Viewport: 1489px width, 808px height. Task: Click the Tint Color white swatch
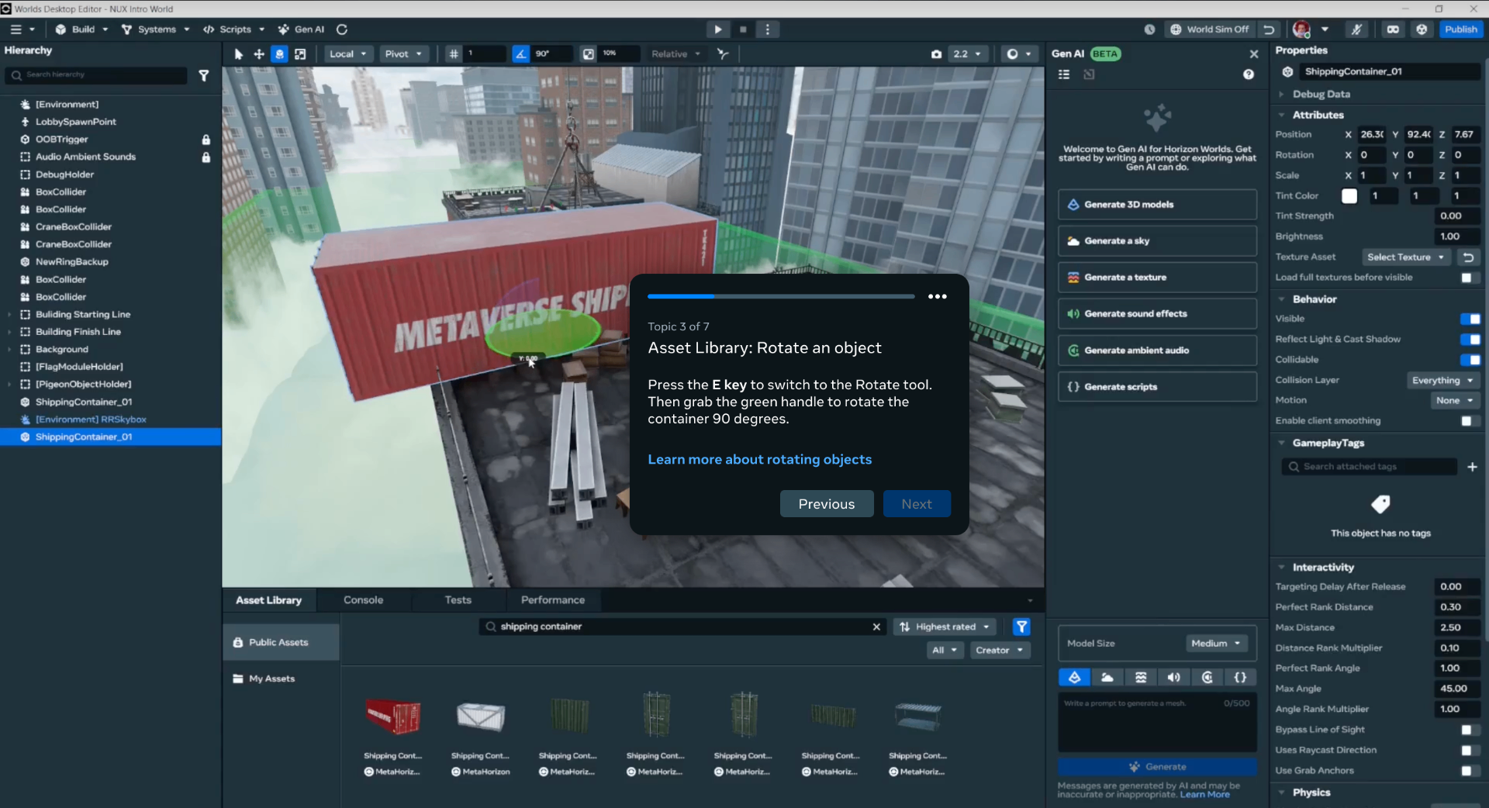1349,196
